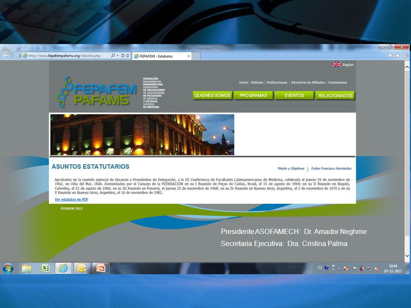
Task: Minimize the browser window
Action: [382, 47]
